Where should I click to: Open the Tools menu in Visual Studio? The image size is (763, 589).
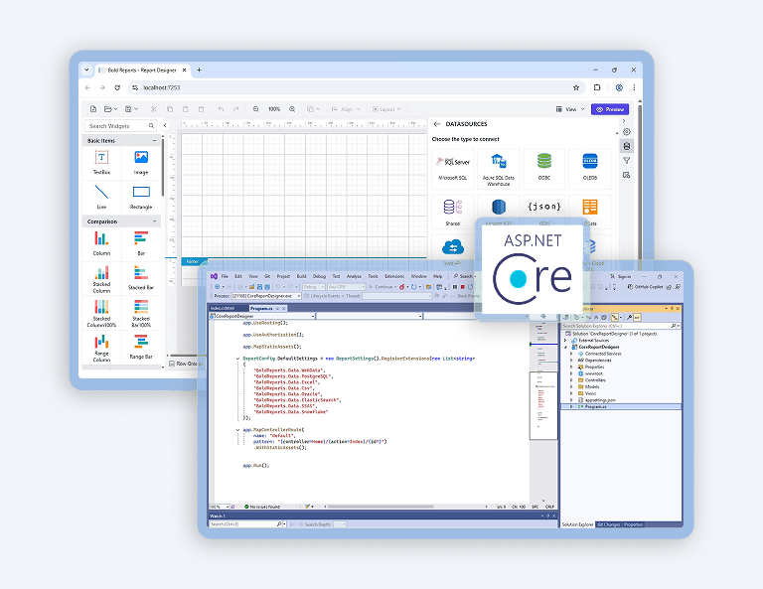374,276
